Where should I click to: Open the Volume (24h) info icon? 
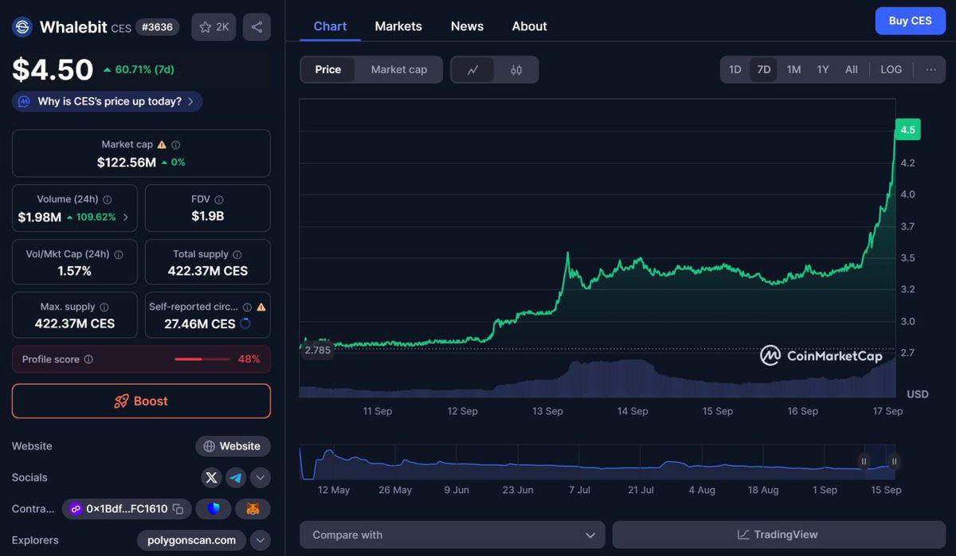pyautogui.click(x=108, y=200)
